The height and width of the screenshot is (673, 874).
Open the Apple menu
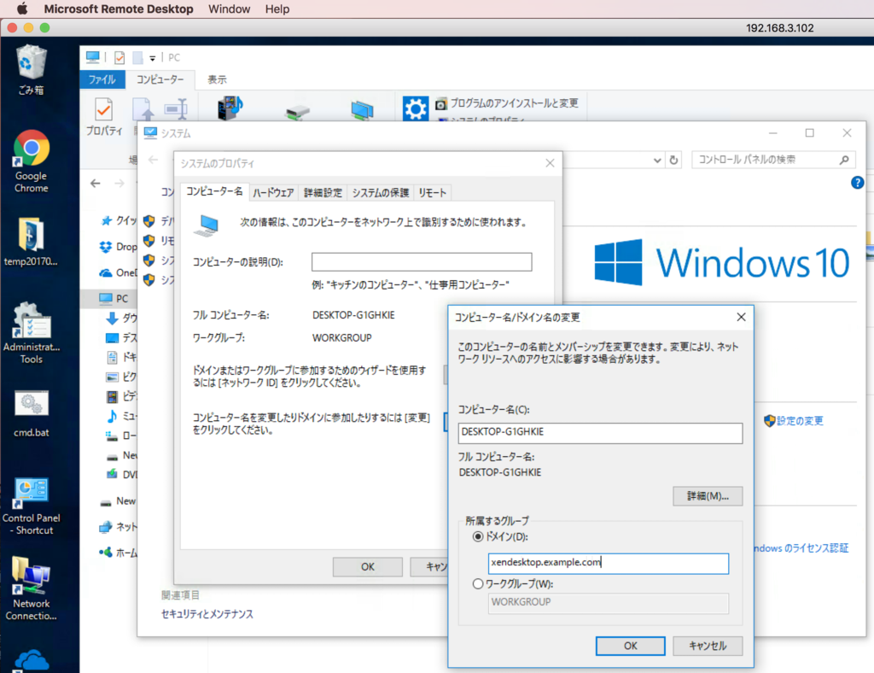22,9
